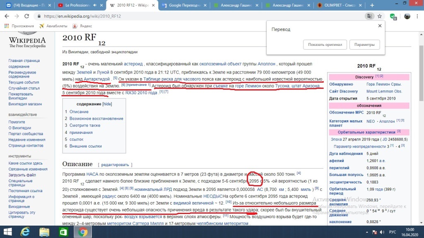424x238 pixels.
Task: Open the Тусона, штат Аризона link
Action: [297, 86]
